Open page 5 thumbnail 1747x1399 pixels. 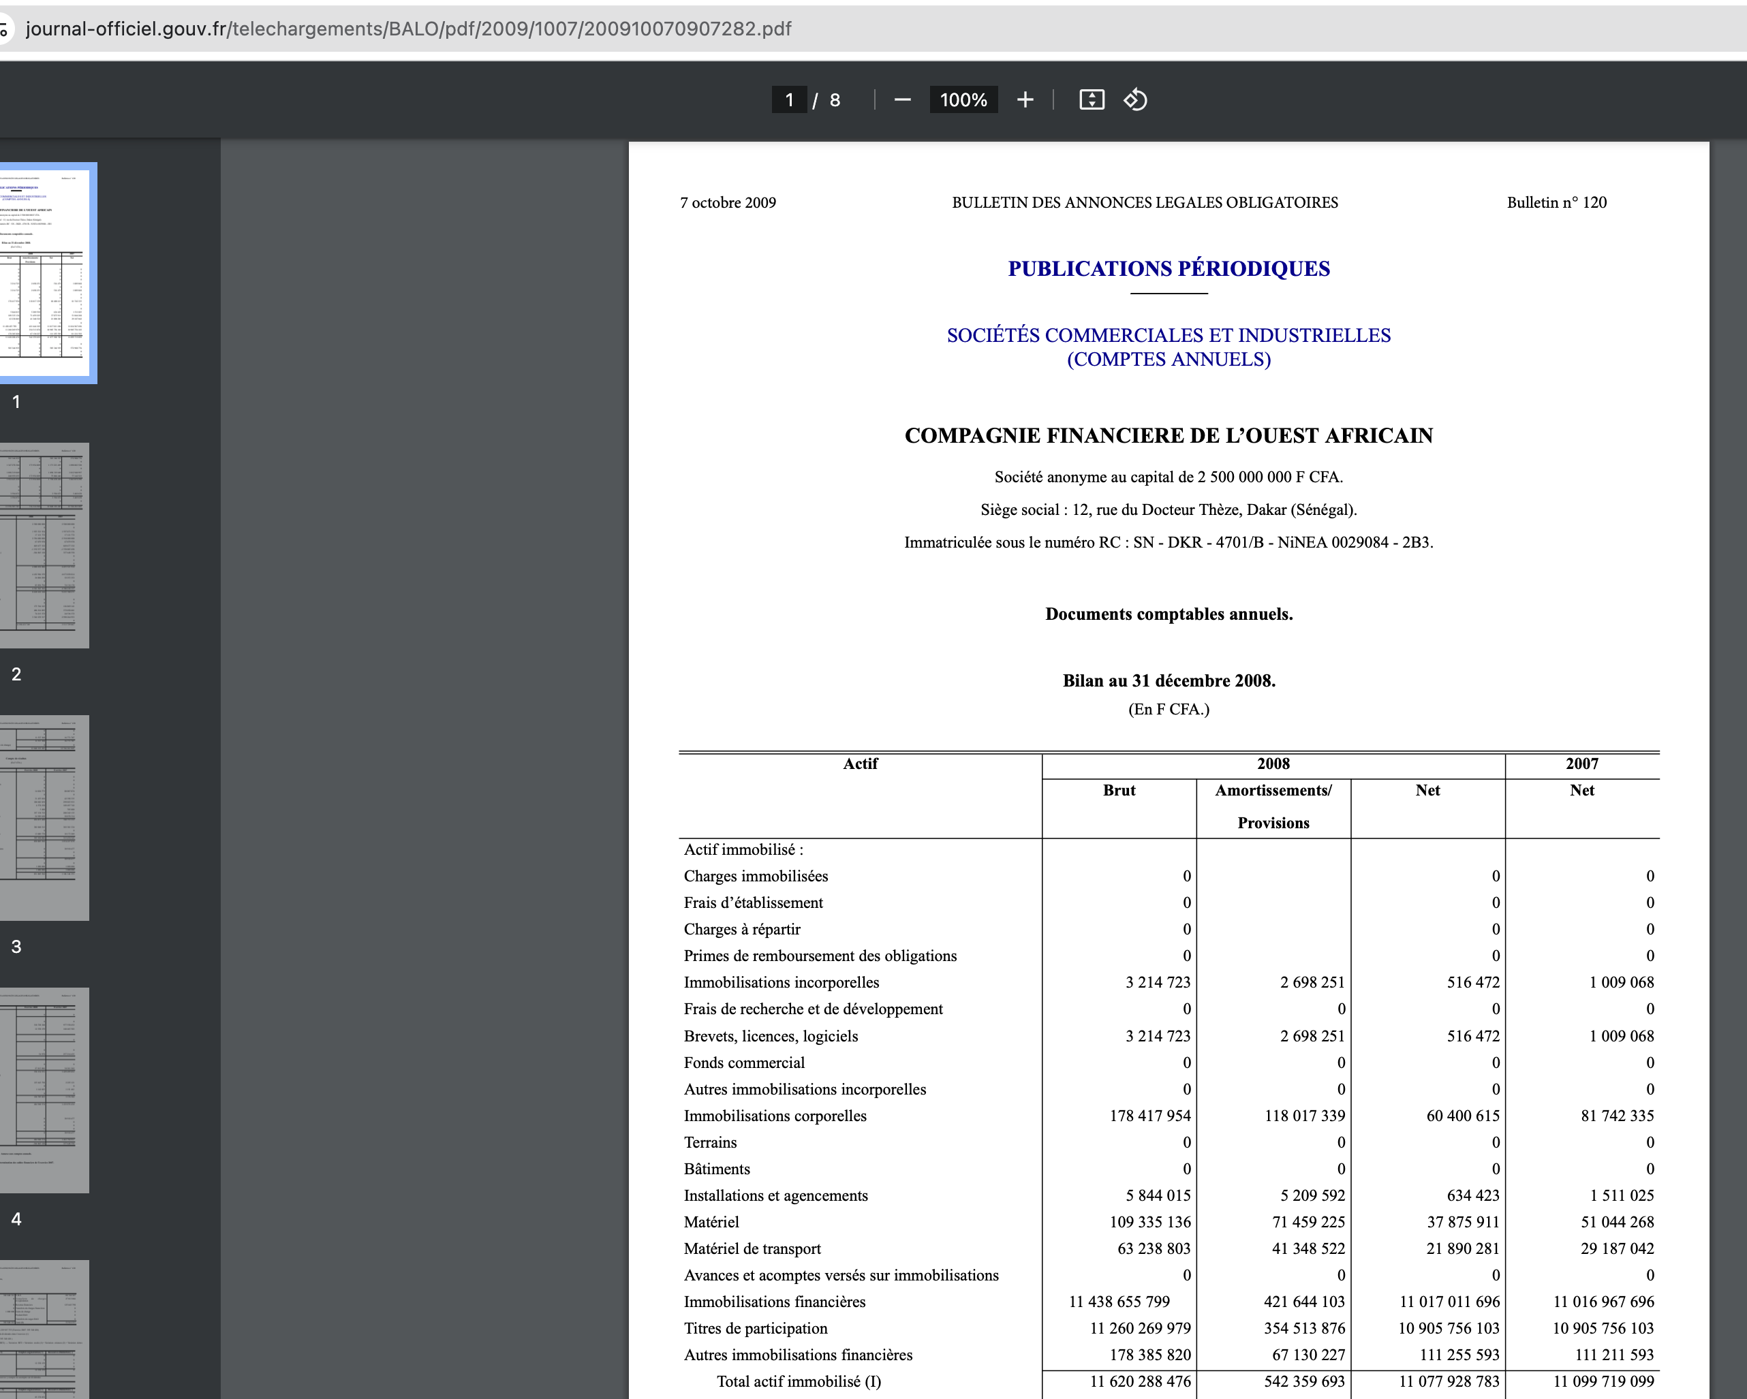coord(44,1330)
